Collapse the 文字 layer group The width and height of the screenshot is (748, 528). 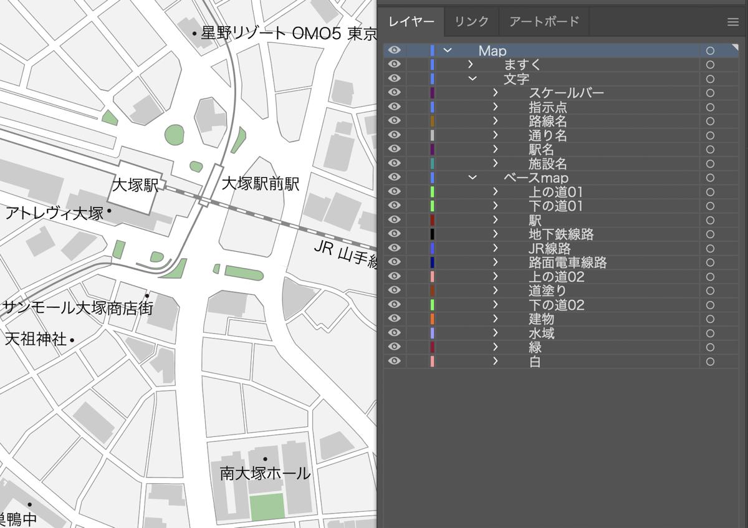point(472,79)
